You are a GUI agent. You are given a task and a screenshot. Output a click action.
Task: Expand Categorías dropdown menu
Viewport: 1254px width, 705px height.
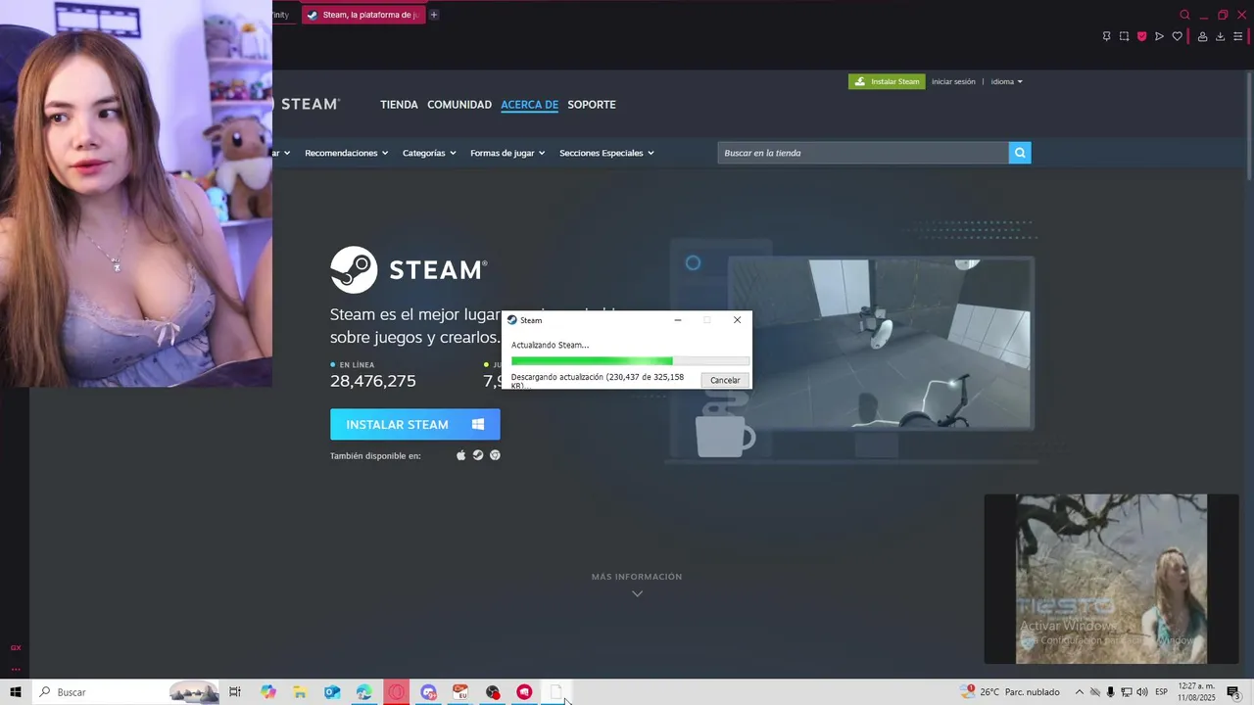(x=429, y=153)
